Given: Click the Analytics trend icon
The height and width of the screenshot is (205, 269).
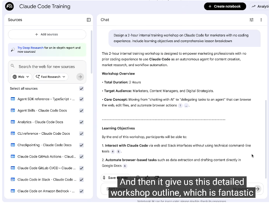Looking at the screenshot, I should click(x=253, y=6).
